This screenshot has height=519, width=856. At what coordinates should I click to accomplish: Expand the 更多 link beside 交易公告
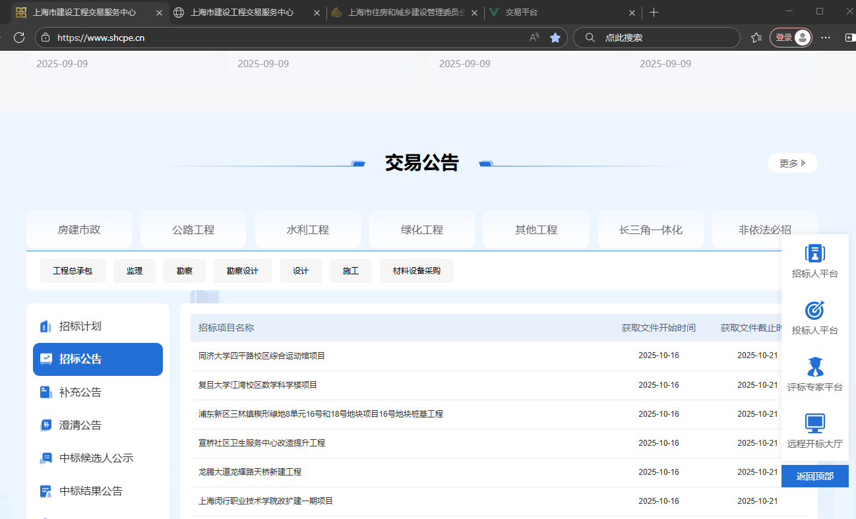[x=792, y=164]
